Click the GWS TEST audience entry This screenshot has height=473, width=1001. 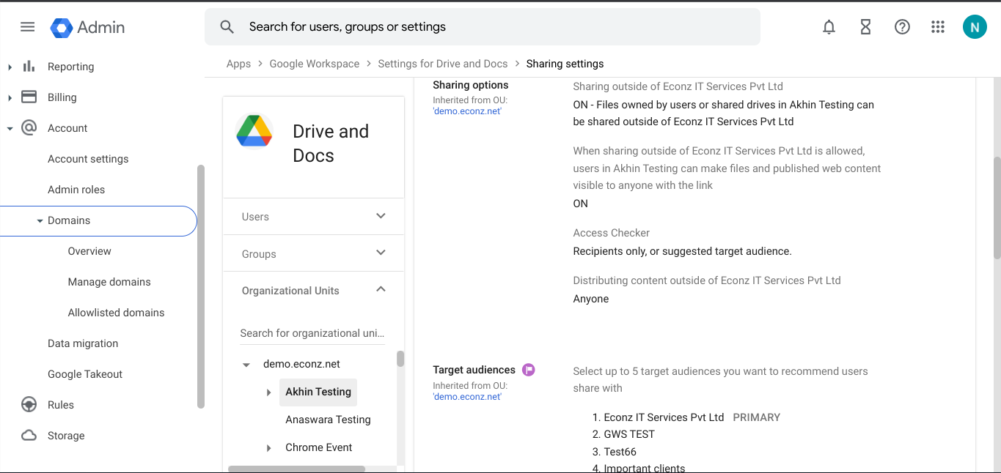(x=629, y=434)
